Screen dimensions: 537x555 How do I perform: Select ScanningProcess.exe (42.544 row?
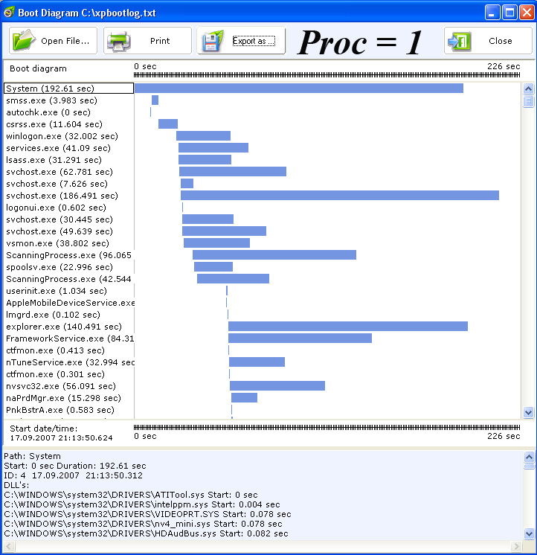coord(68,279)
